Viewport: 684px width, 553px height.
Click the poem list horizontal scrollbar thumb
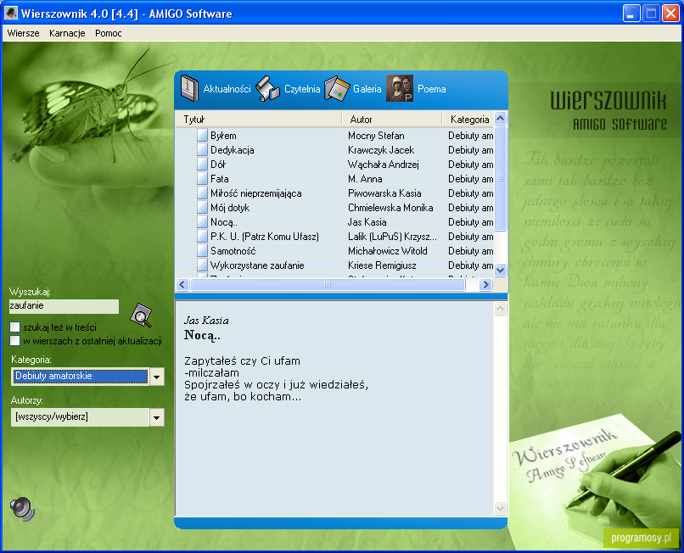tap(328, 285)
